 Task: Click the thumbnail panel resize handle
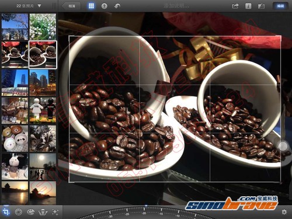(54, 6)
